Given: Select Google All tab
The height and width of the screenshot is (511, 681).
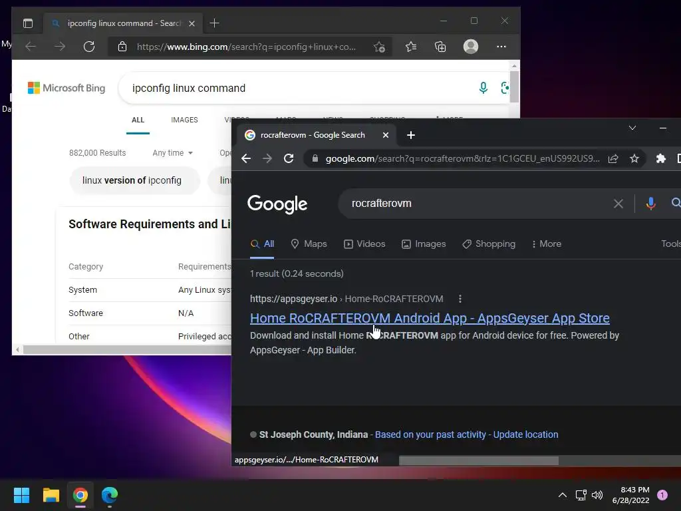Looking at the screenshot, I should pos(262,244).
